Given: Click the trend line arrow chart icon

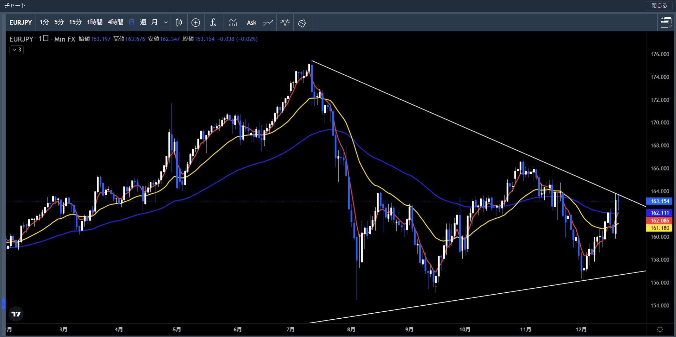Looking at the screenshot, I should (268, 23).
